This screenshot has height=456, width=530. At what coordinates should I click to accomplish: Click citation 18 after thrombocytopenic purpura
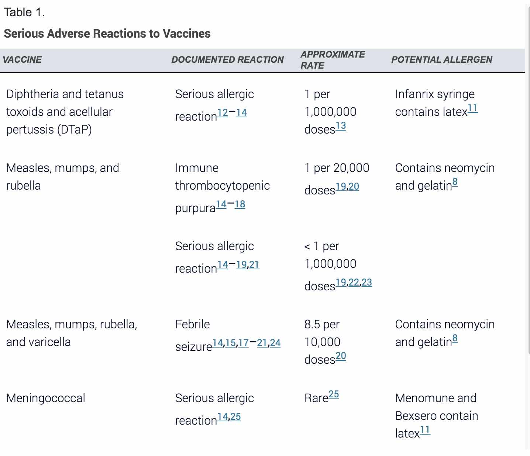coord(240,204)
